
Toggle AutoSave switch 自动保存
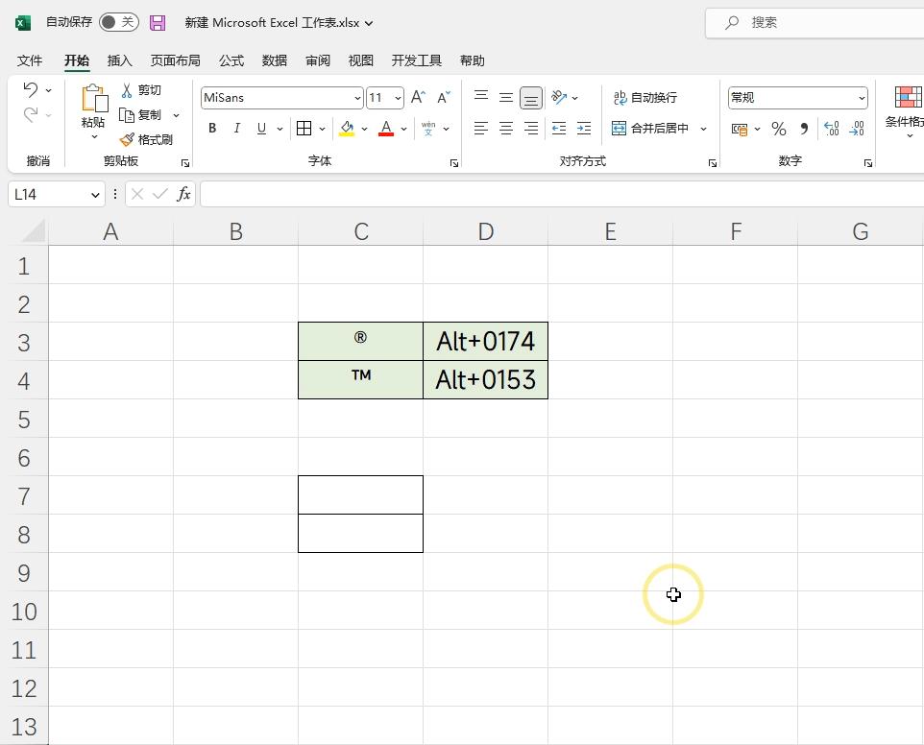pyautogui.click(x=119, y=22)
